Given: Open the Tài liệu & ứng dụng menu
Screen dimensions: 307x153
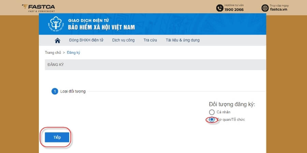Looking at the screenshot, I should pos(182,40).
